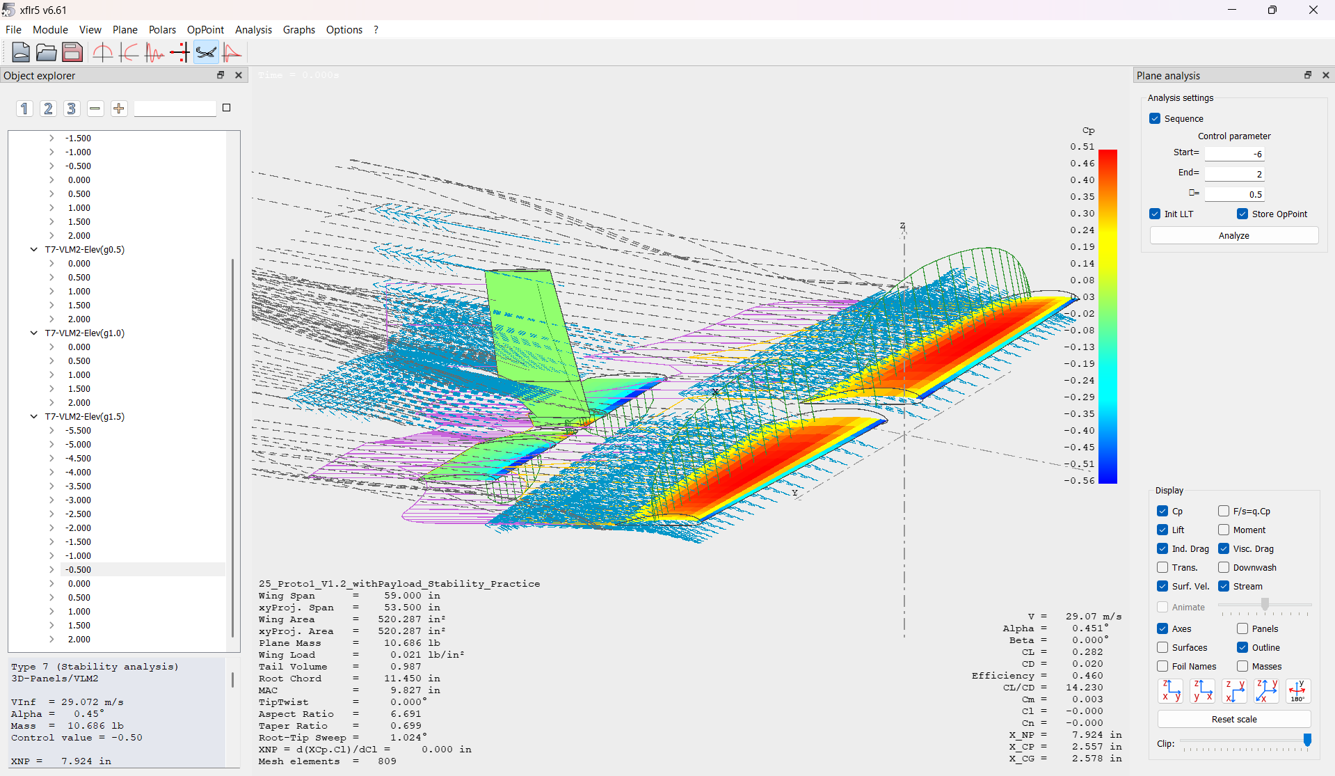This screenshot has height=776, width=1335.
Task: Click the Animate speed slider
Action: pos(1265,604)
